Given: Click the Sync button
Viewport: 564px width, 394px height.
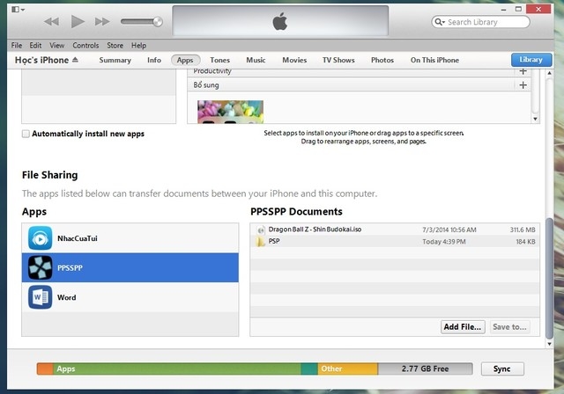Looking at the screenshot, I should [502, 368].
